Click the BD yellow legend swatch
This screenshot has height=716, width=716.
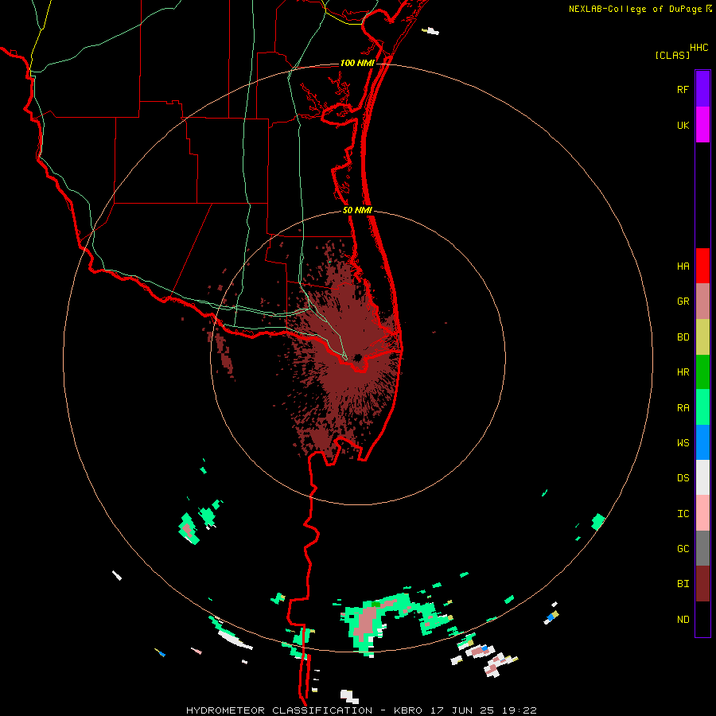point(702,337)
